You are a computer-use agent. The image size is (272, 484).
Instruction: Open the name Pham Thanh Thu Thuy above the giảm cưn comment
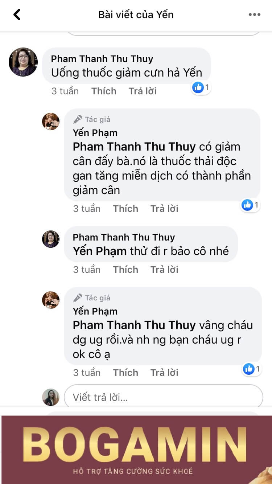click(x=102, y=59)
